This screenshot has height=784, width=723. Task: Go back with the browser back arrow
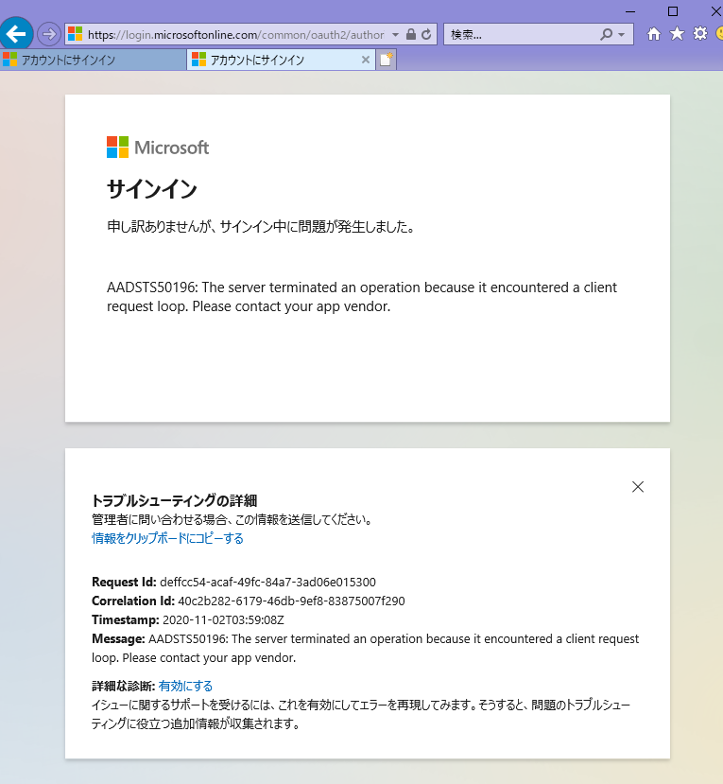16,34
